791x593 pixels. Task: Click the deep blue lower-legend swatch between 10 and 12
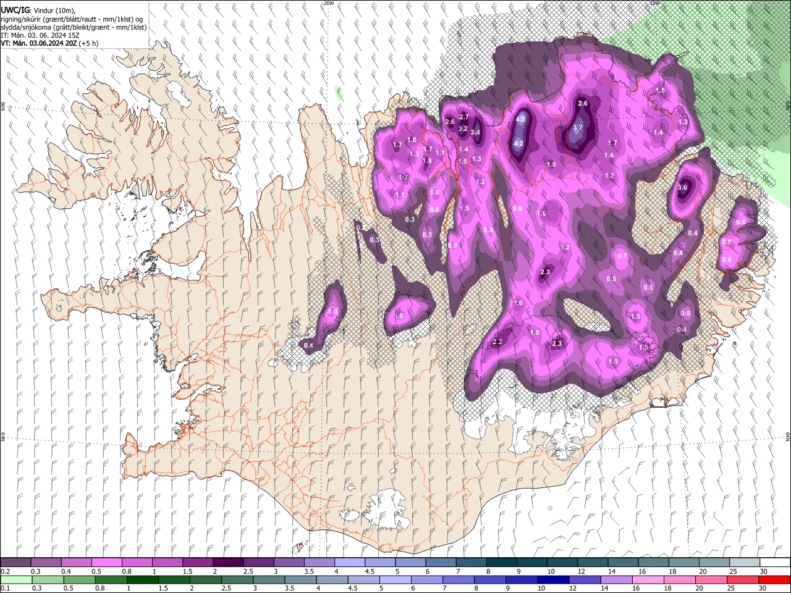552,579
